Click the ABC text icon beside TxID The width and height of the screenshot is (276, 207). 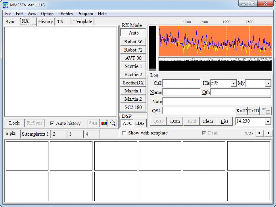click(265, 111)
